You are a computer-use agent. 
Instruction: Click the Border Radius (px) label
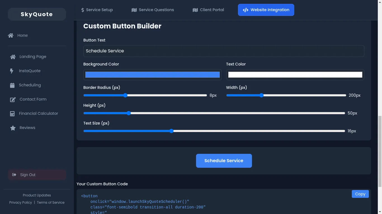(102, 87)
